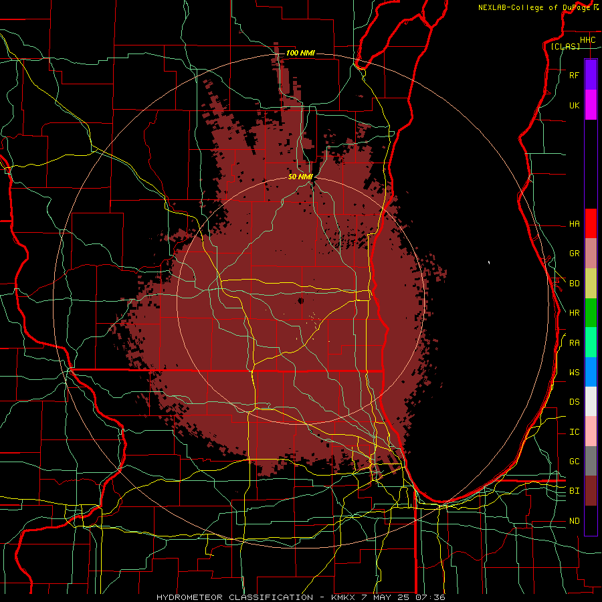Screen dimensions: 602x602
Task: Click the HA red legend swatch
Action: coord(591,223)
